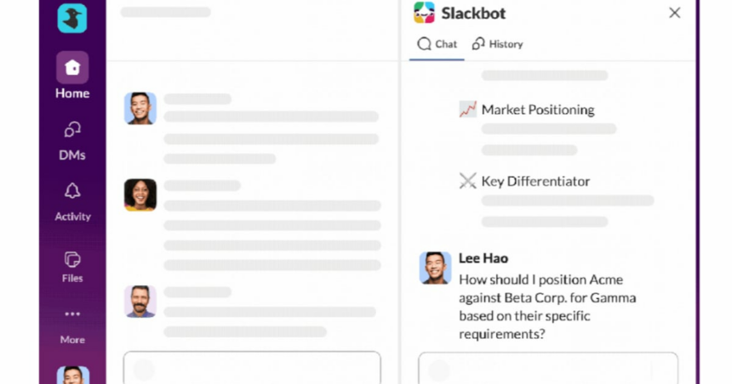
Task: Open the Files section
Action: coord(72,259)
